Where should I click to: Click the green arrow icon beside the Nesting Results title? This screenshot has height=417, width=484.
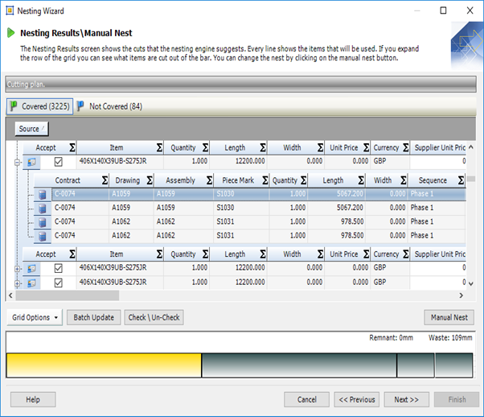click(11, 33)
